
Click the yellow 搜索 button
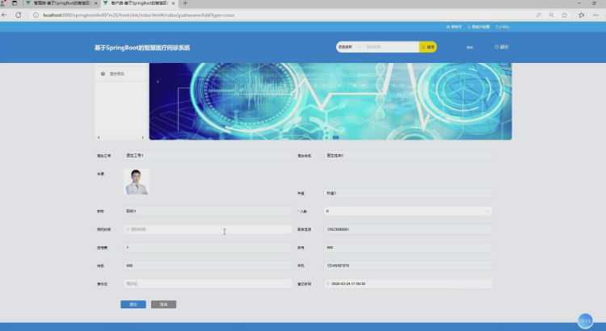[x=427, y=47]
